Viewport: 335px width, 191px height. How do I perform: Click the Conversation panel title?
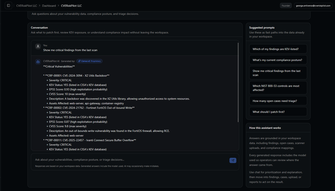click(x=39, y=28)
